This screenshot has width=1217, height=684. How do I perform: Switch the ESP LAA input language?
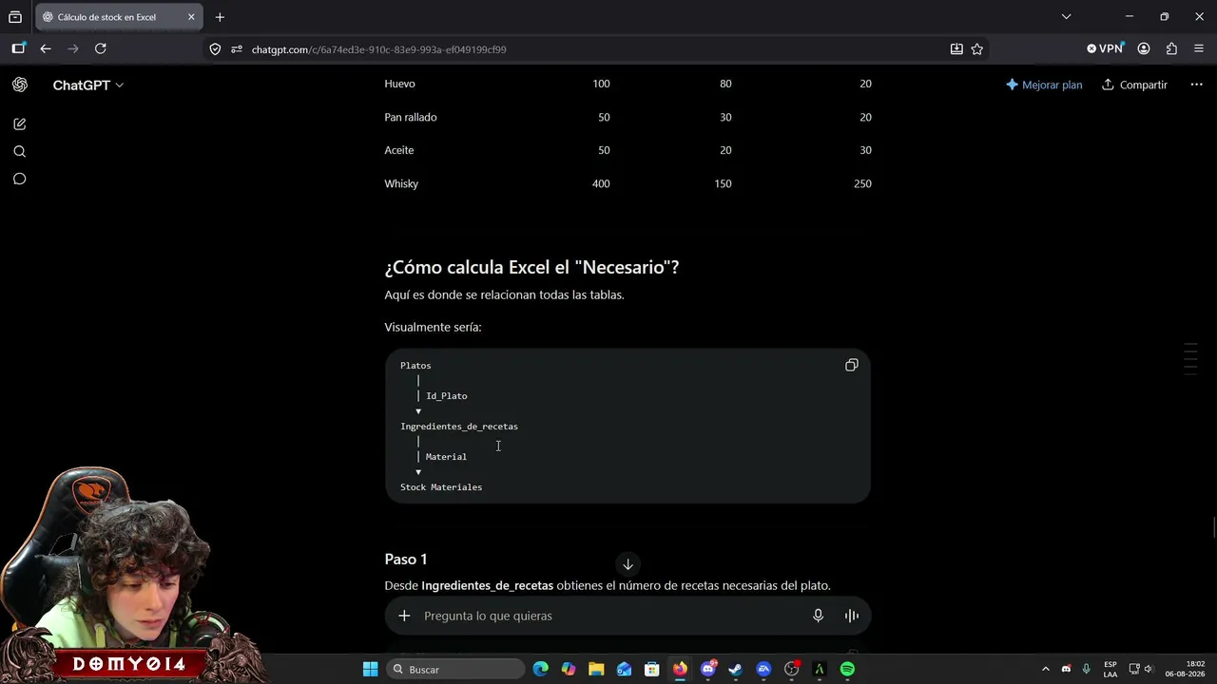tap(1111, 670)
